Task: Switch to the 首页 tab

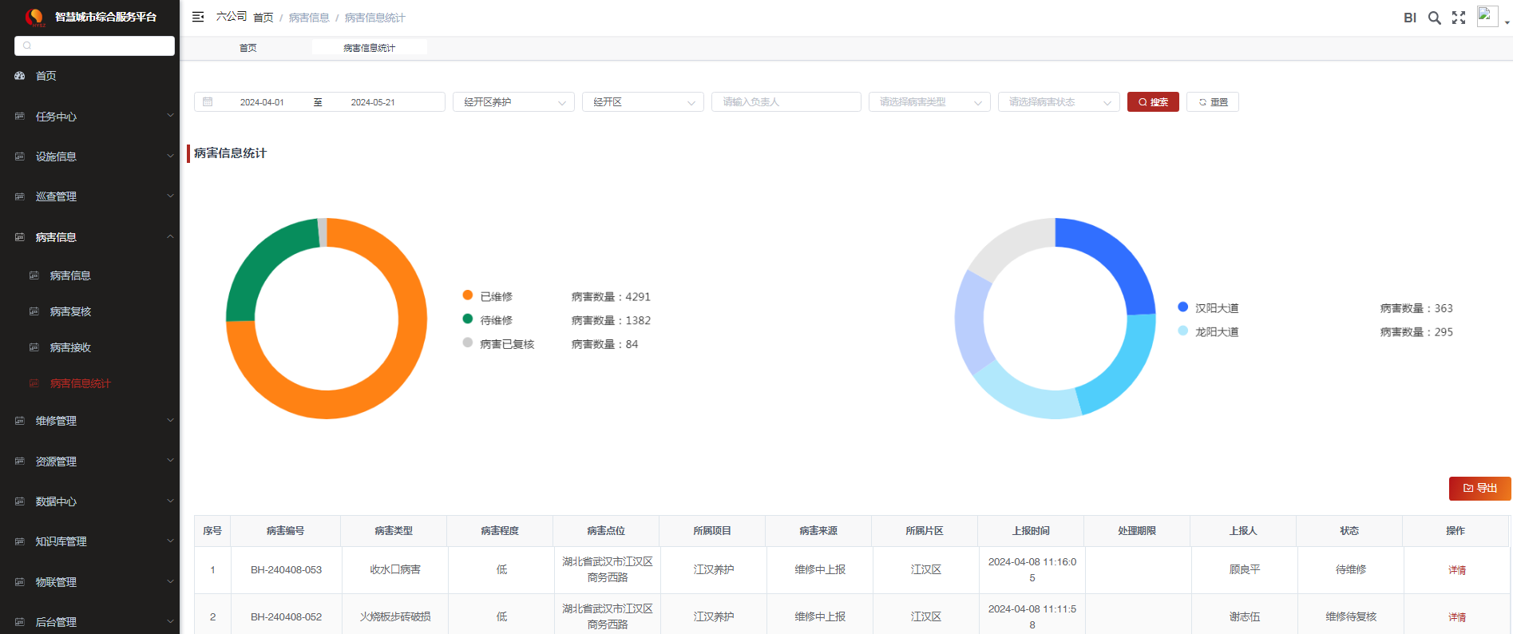Action: (248, 48)
